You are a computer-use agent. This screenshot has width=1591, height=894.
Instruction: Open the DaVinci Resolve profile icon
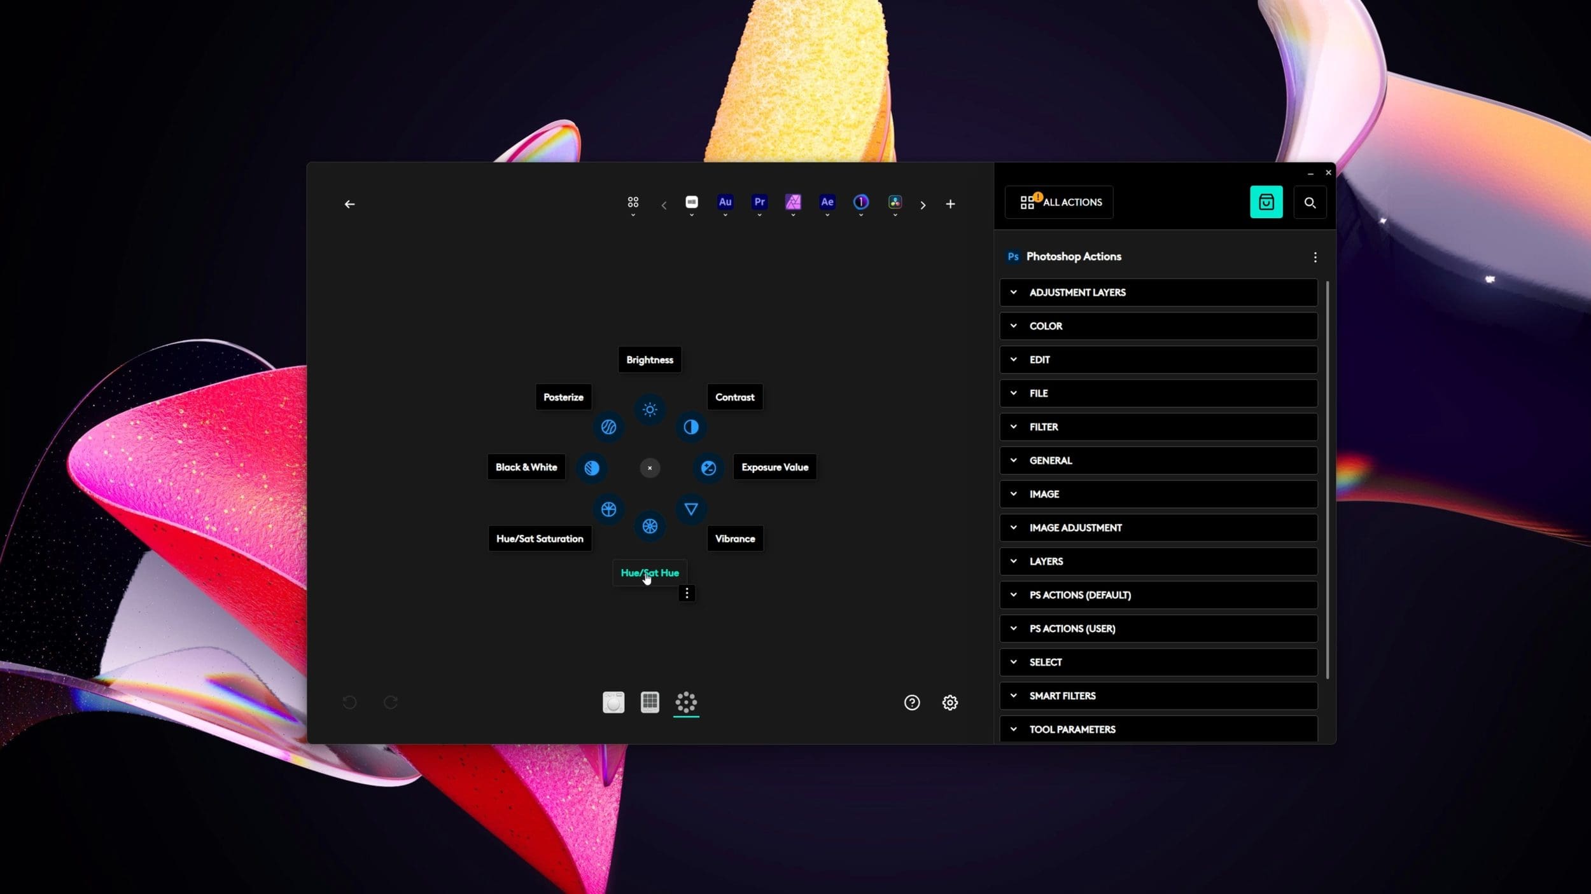pyautogui.click(x=895, y=202)
